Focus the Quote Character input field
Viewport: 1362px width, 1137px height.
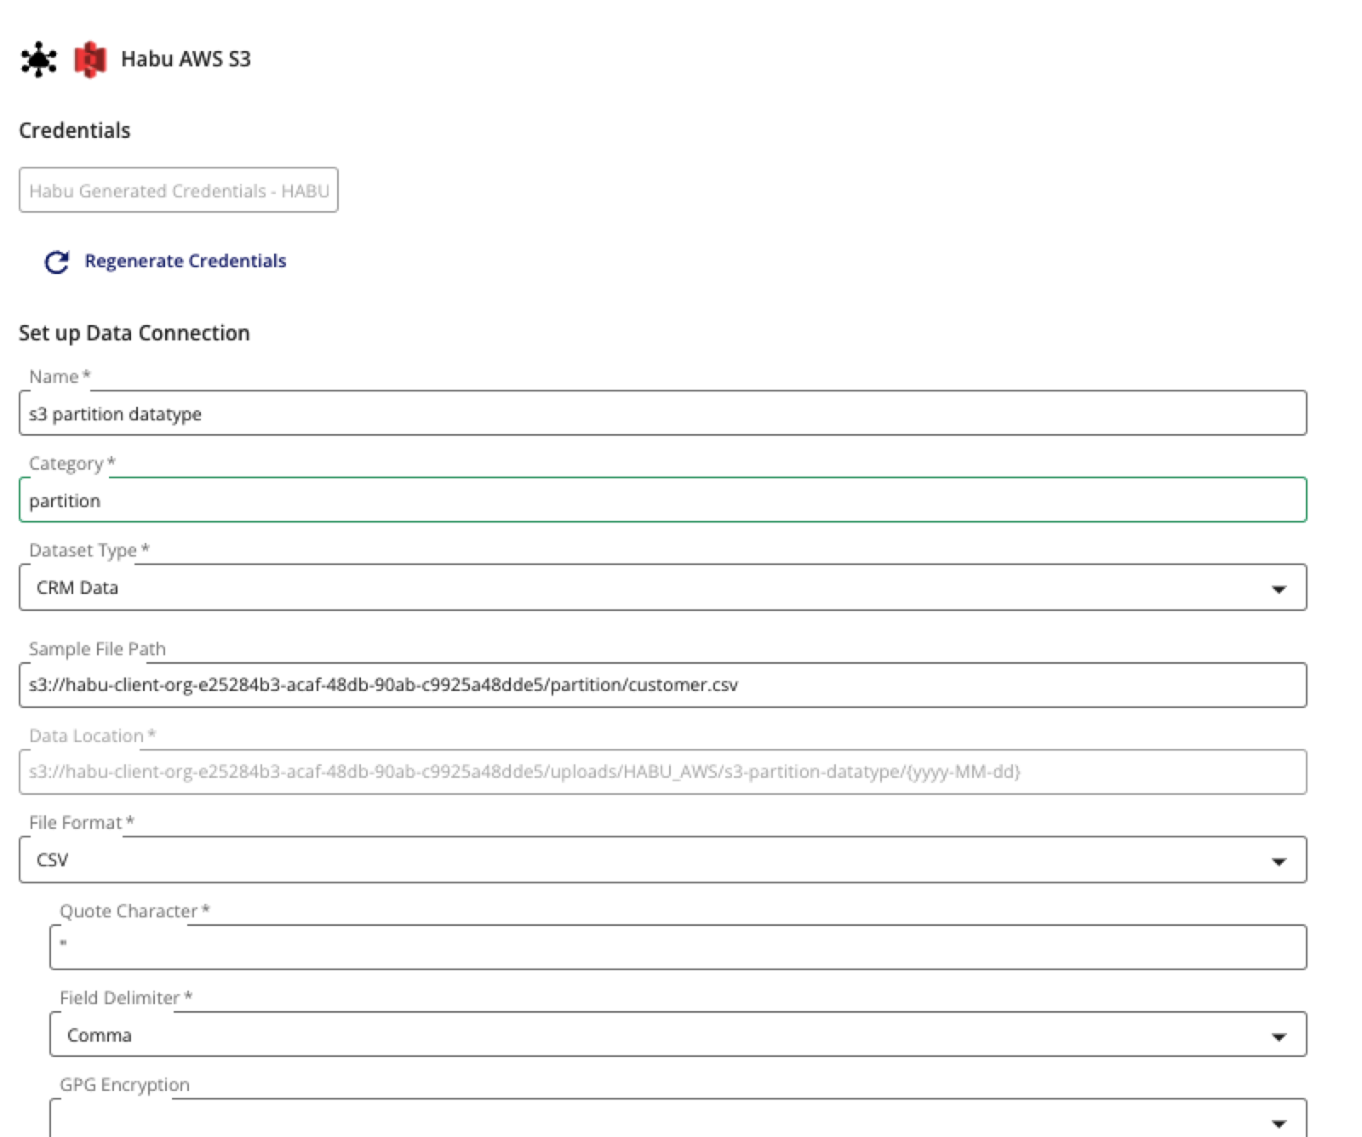[x=678, y=947]
